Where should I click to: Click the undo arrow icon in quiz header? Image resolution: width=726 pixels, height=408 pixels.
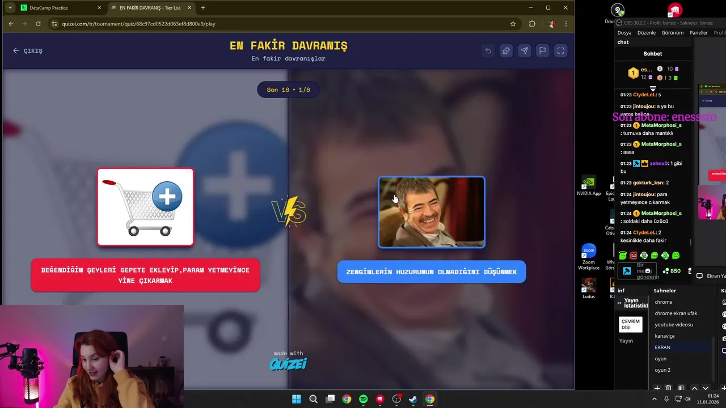click(488, 50)
